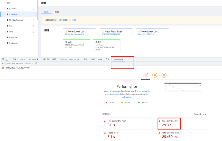
Task: Follow the performance score is calculated link
Action: [127, 93]
